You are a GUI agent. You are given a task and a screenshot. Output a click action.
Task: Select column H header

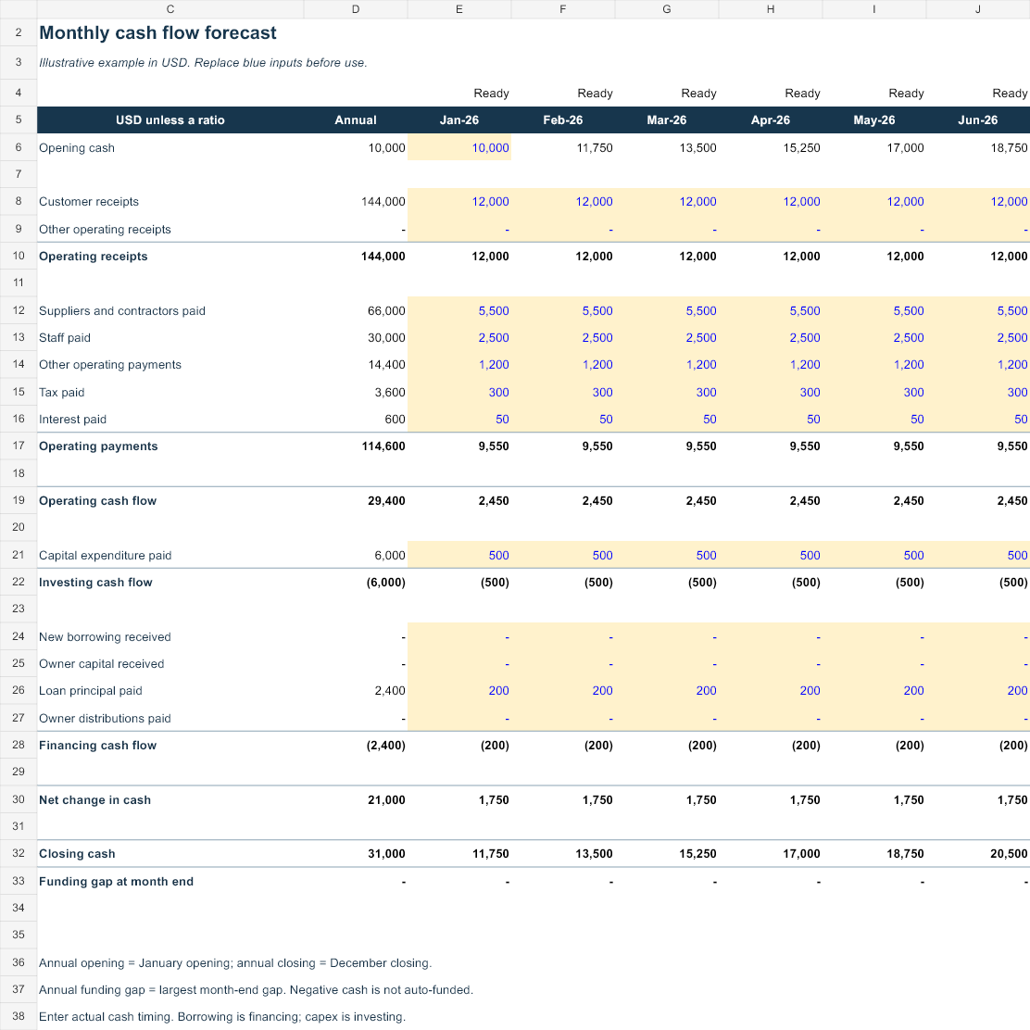pyautogui.click(x=771, y=9)
